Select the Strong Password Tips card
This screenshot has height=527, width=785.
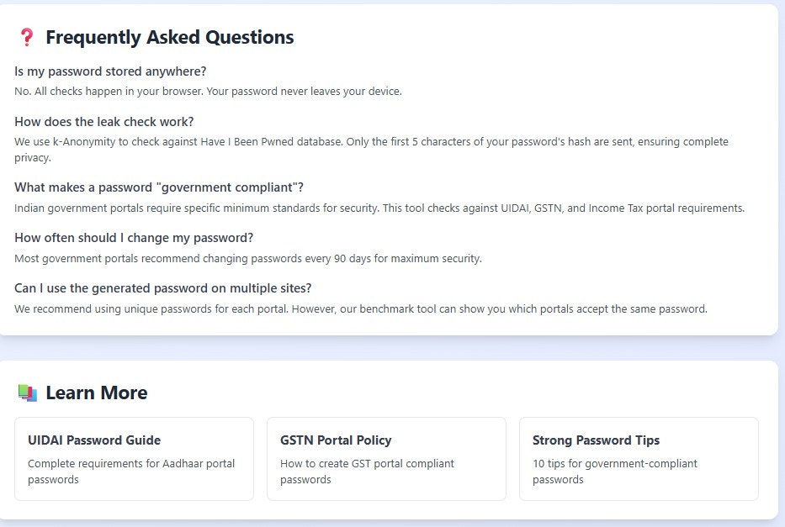639,459
